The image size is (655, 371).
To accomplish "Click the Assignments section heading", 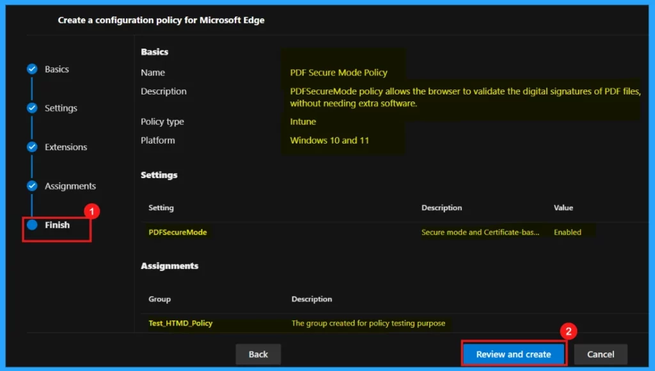I will (x=169, y=266).
